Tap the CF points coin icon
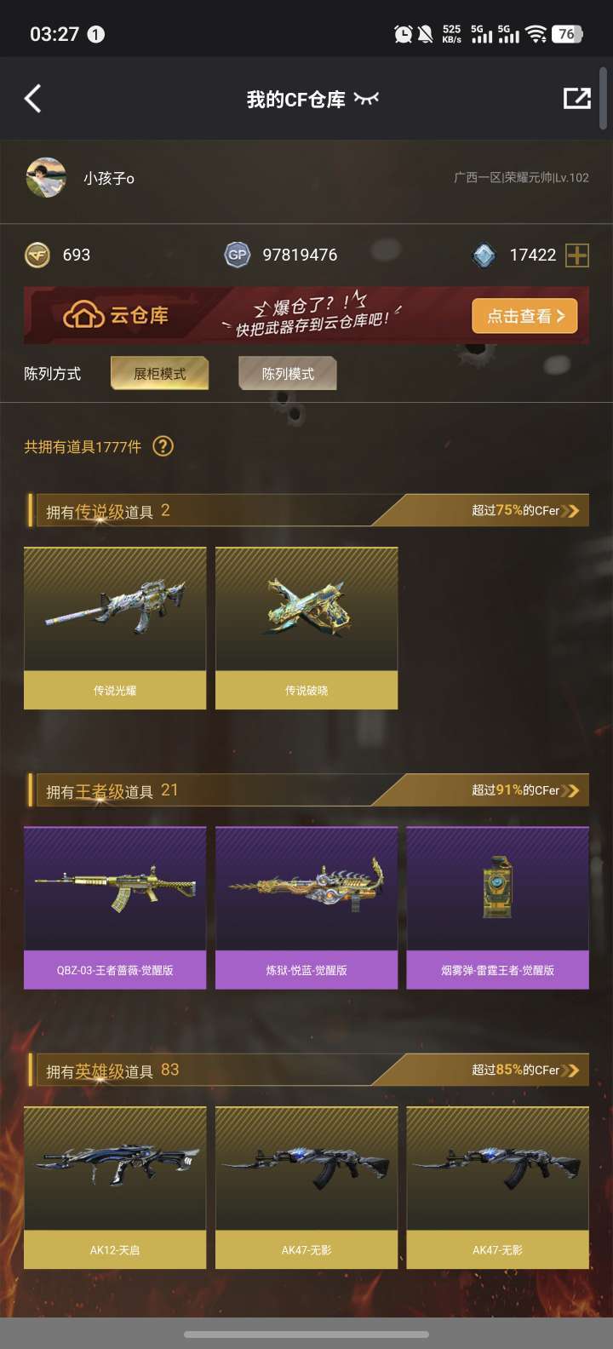 pyautogui.click(x=37, y=255)
